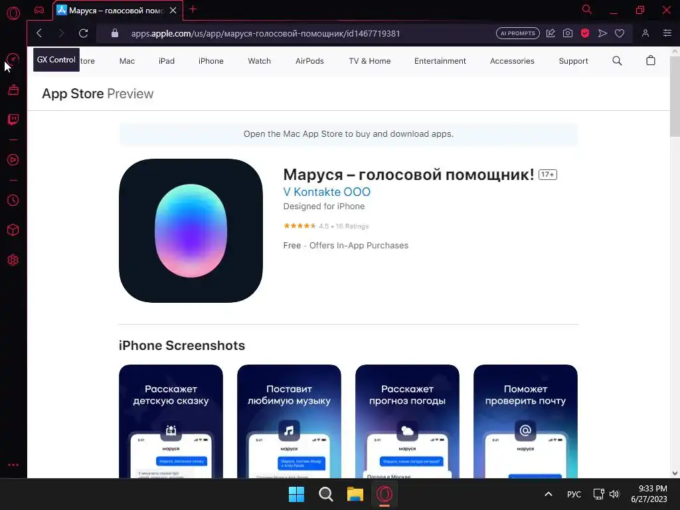Screen dimensions: 680x510
Task: Open Windows Start menu
Action: [x=297, y=494]
